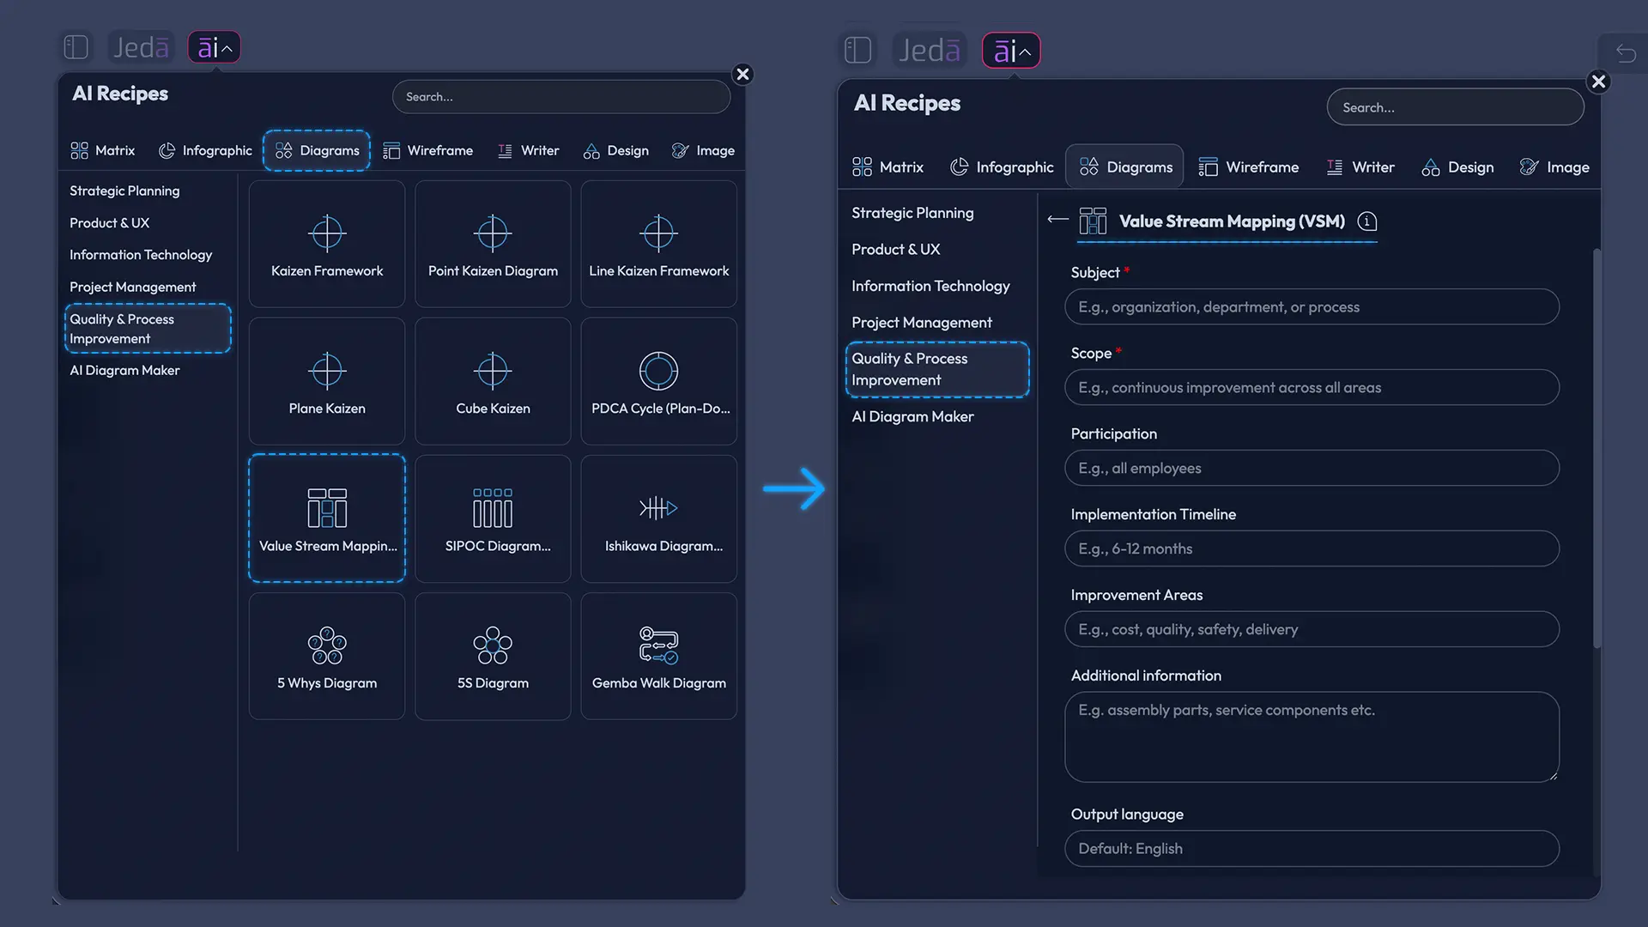Click the undo arrow icon at top right
Image resolution: width=1648 pixels, height=927 pixels.
coord(1626,53)
